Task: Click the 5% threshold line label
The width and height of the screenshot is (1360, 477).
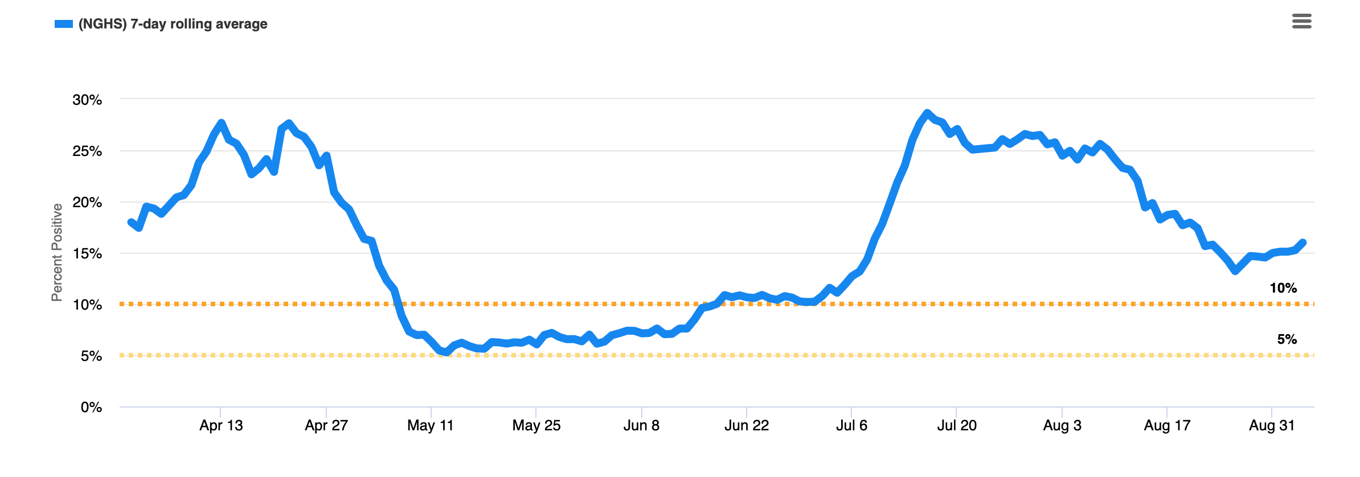Action: pyautogui.click(x=1287, y=339)
